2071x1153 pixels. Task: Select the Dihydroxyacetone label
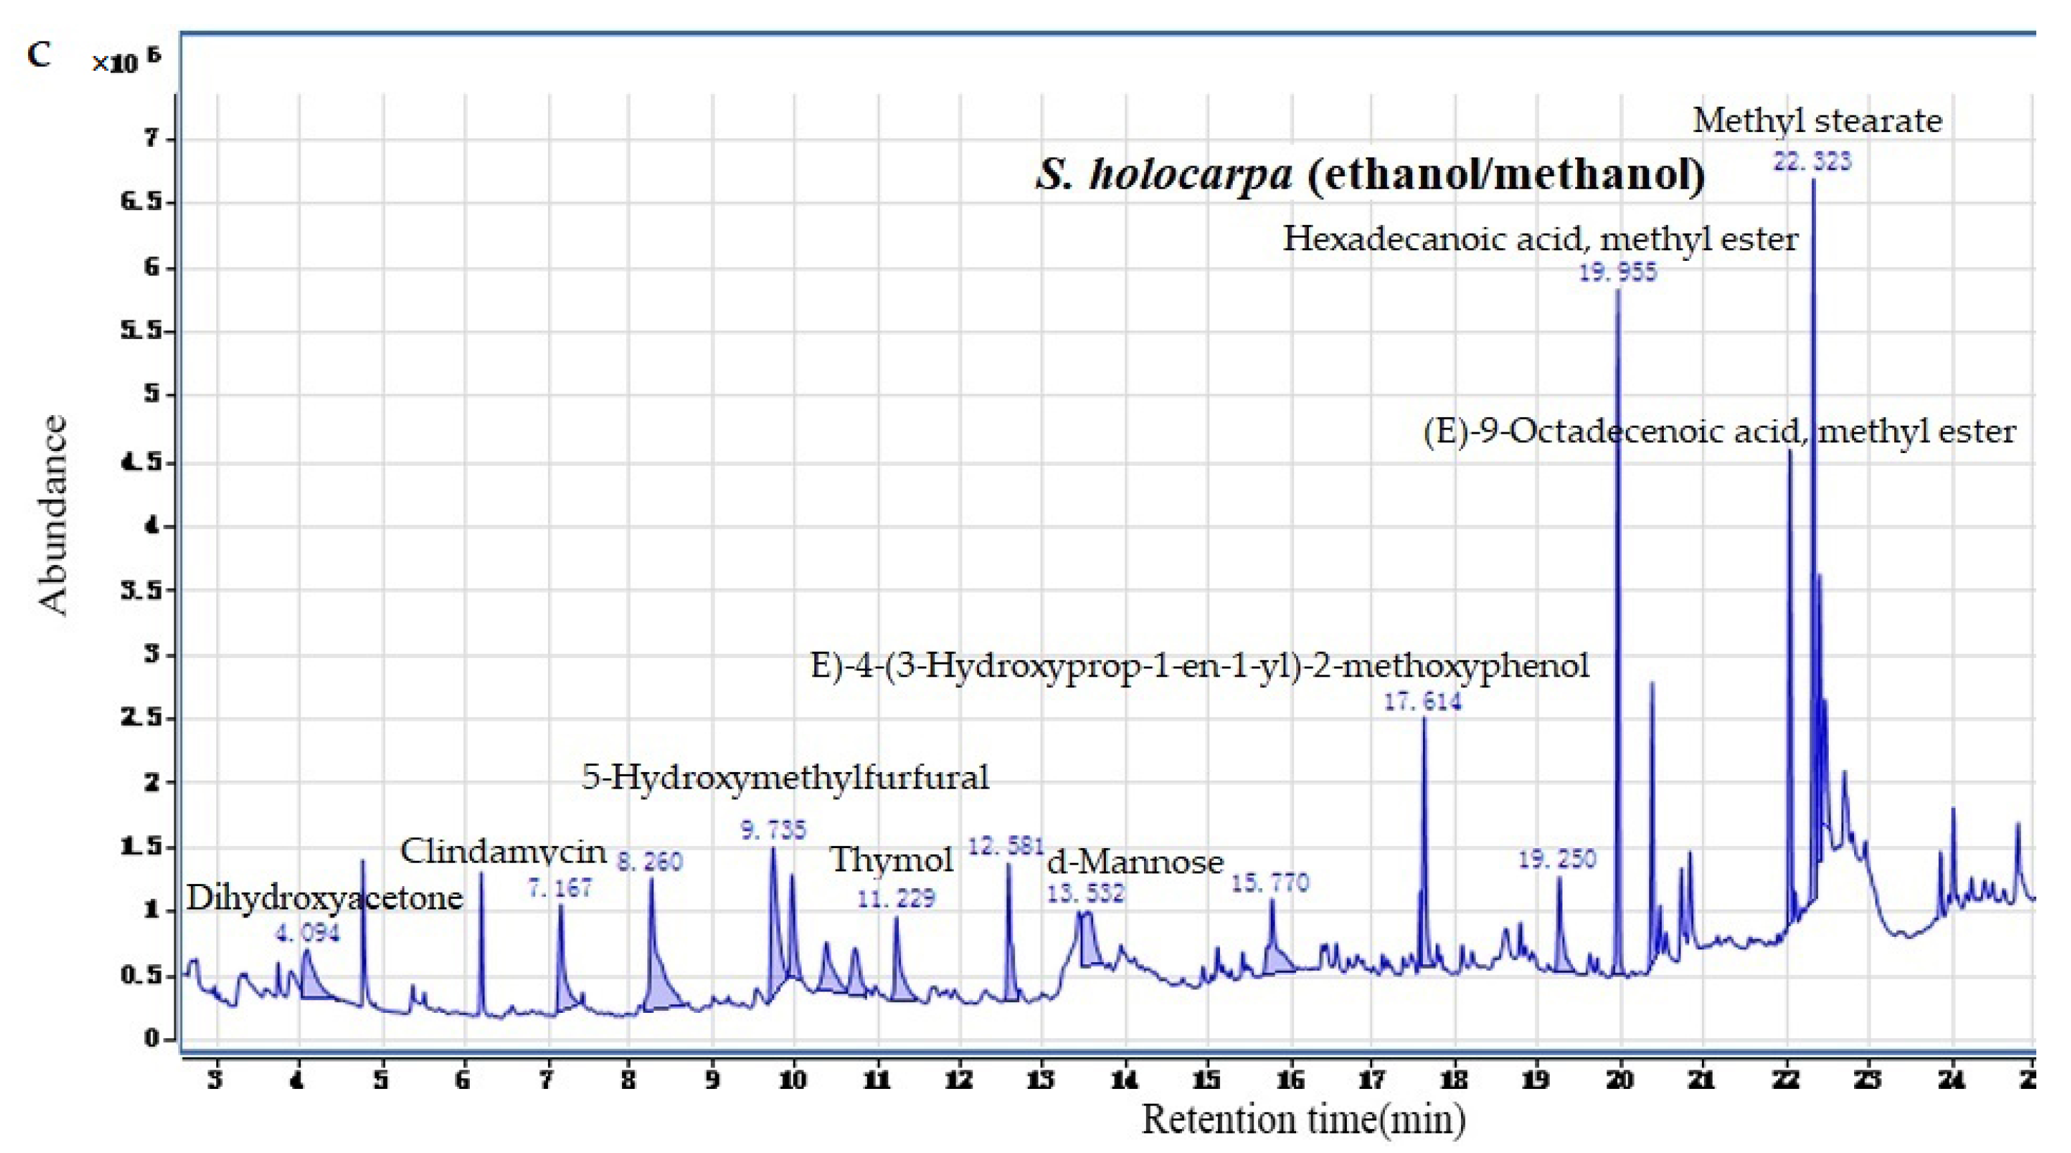(x=325, y=897)
